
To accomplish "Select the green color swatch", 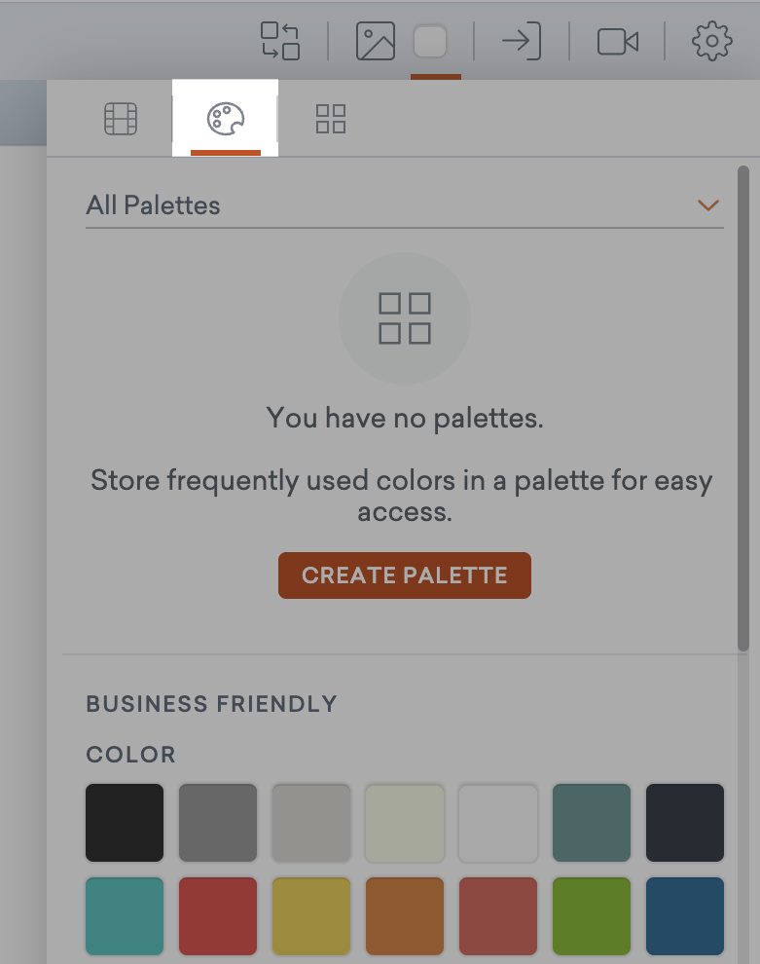I will (x=591, y=915).
